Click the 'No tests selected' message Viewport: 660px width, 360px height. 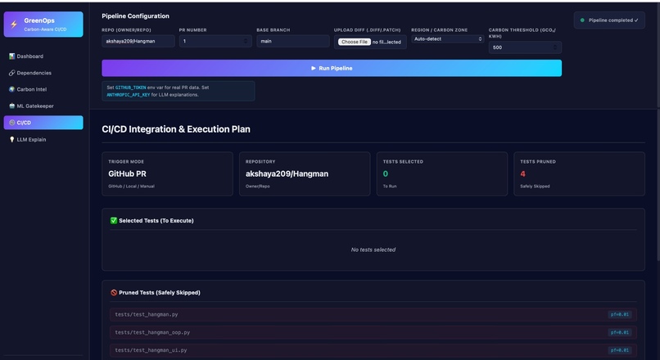373,250
